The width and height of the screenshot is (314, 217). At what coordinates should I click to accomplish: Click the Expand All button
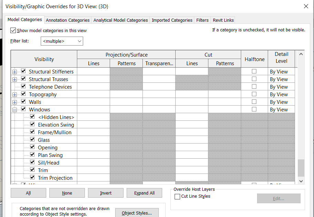144,193
